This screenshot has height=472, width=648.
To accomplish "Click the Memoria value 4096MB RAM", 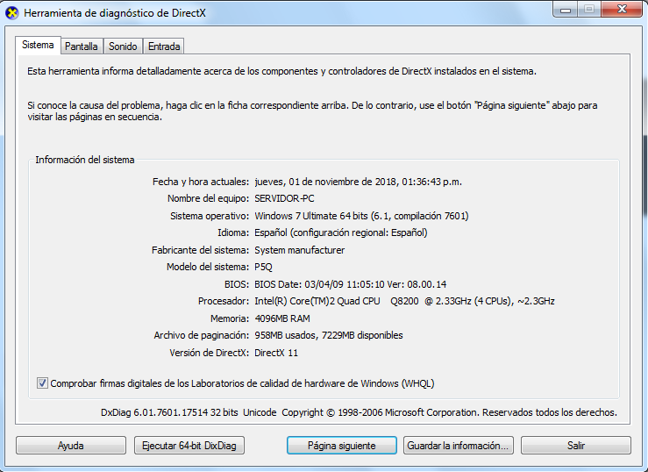I will coord(283,318).
